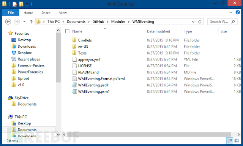Screen dimensions: 243x146
Task: Open Documents under SkyDrive
Action: tap(27, 104)
